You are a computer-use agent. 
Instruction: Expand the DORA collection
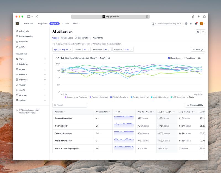tap(31, 69)
